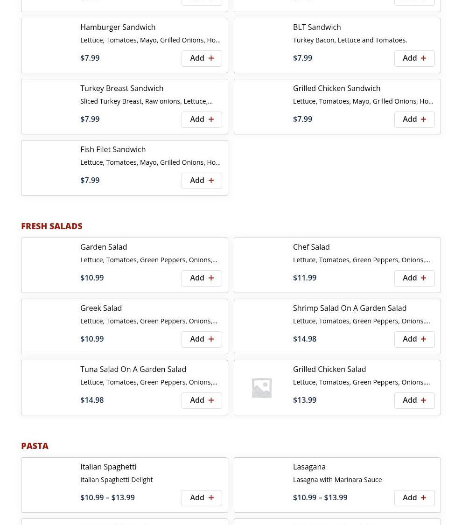Add Italian Spaghetti to order
Screen dimensions: 462x525
click(201, 498)
